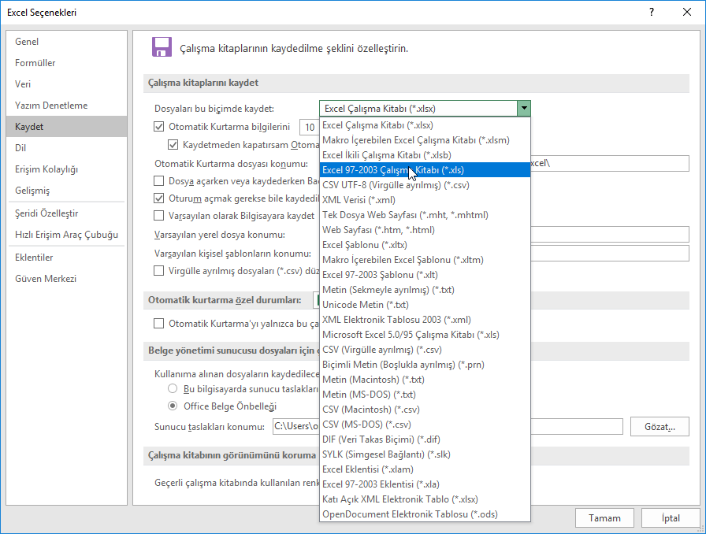Choose SYLK (Simgesel Bağlantı) (*.slk)
Image resolution: width=706 pixels, height=534 pixels.
tap(425, 454)
